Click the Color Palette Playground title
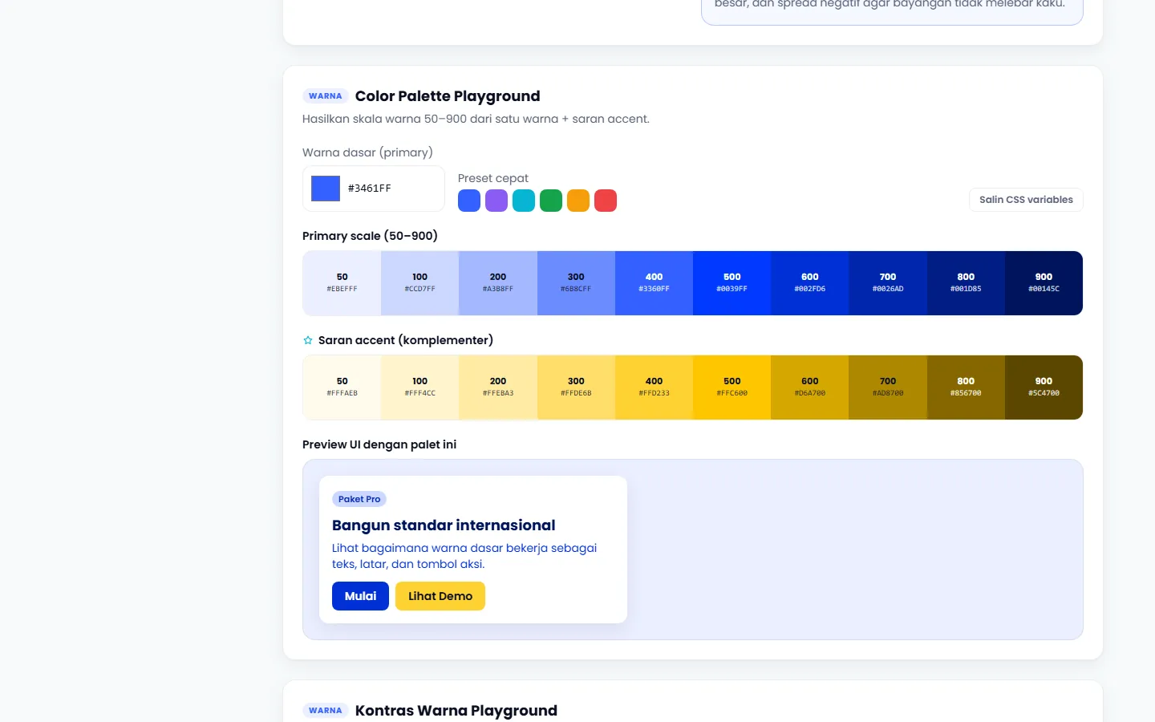The height and width of the screenshot is (722, 1155). point(448,96)
